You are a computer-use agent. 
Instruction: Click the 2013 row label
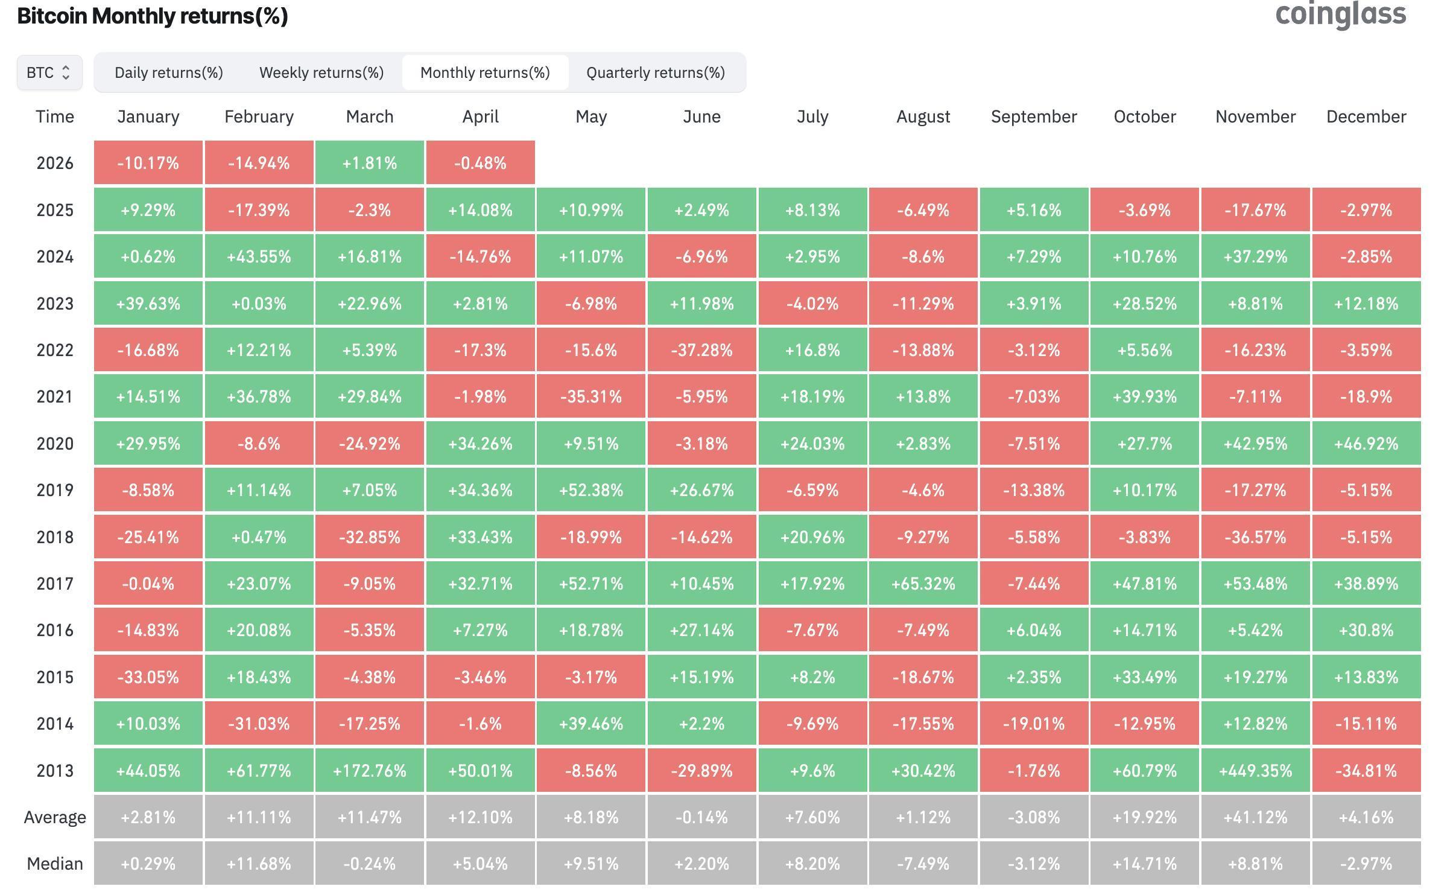pos(54,770)
